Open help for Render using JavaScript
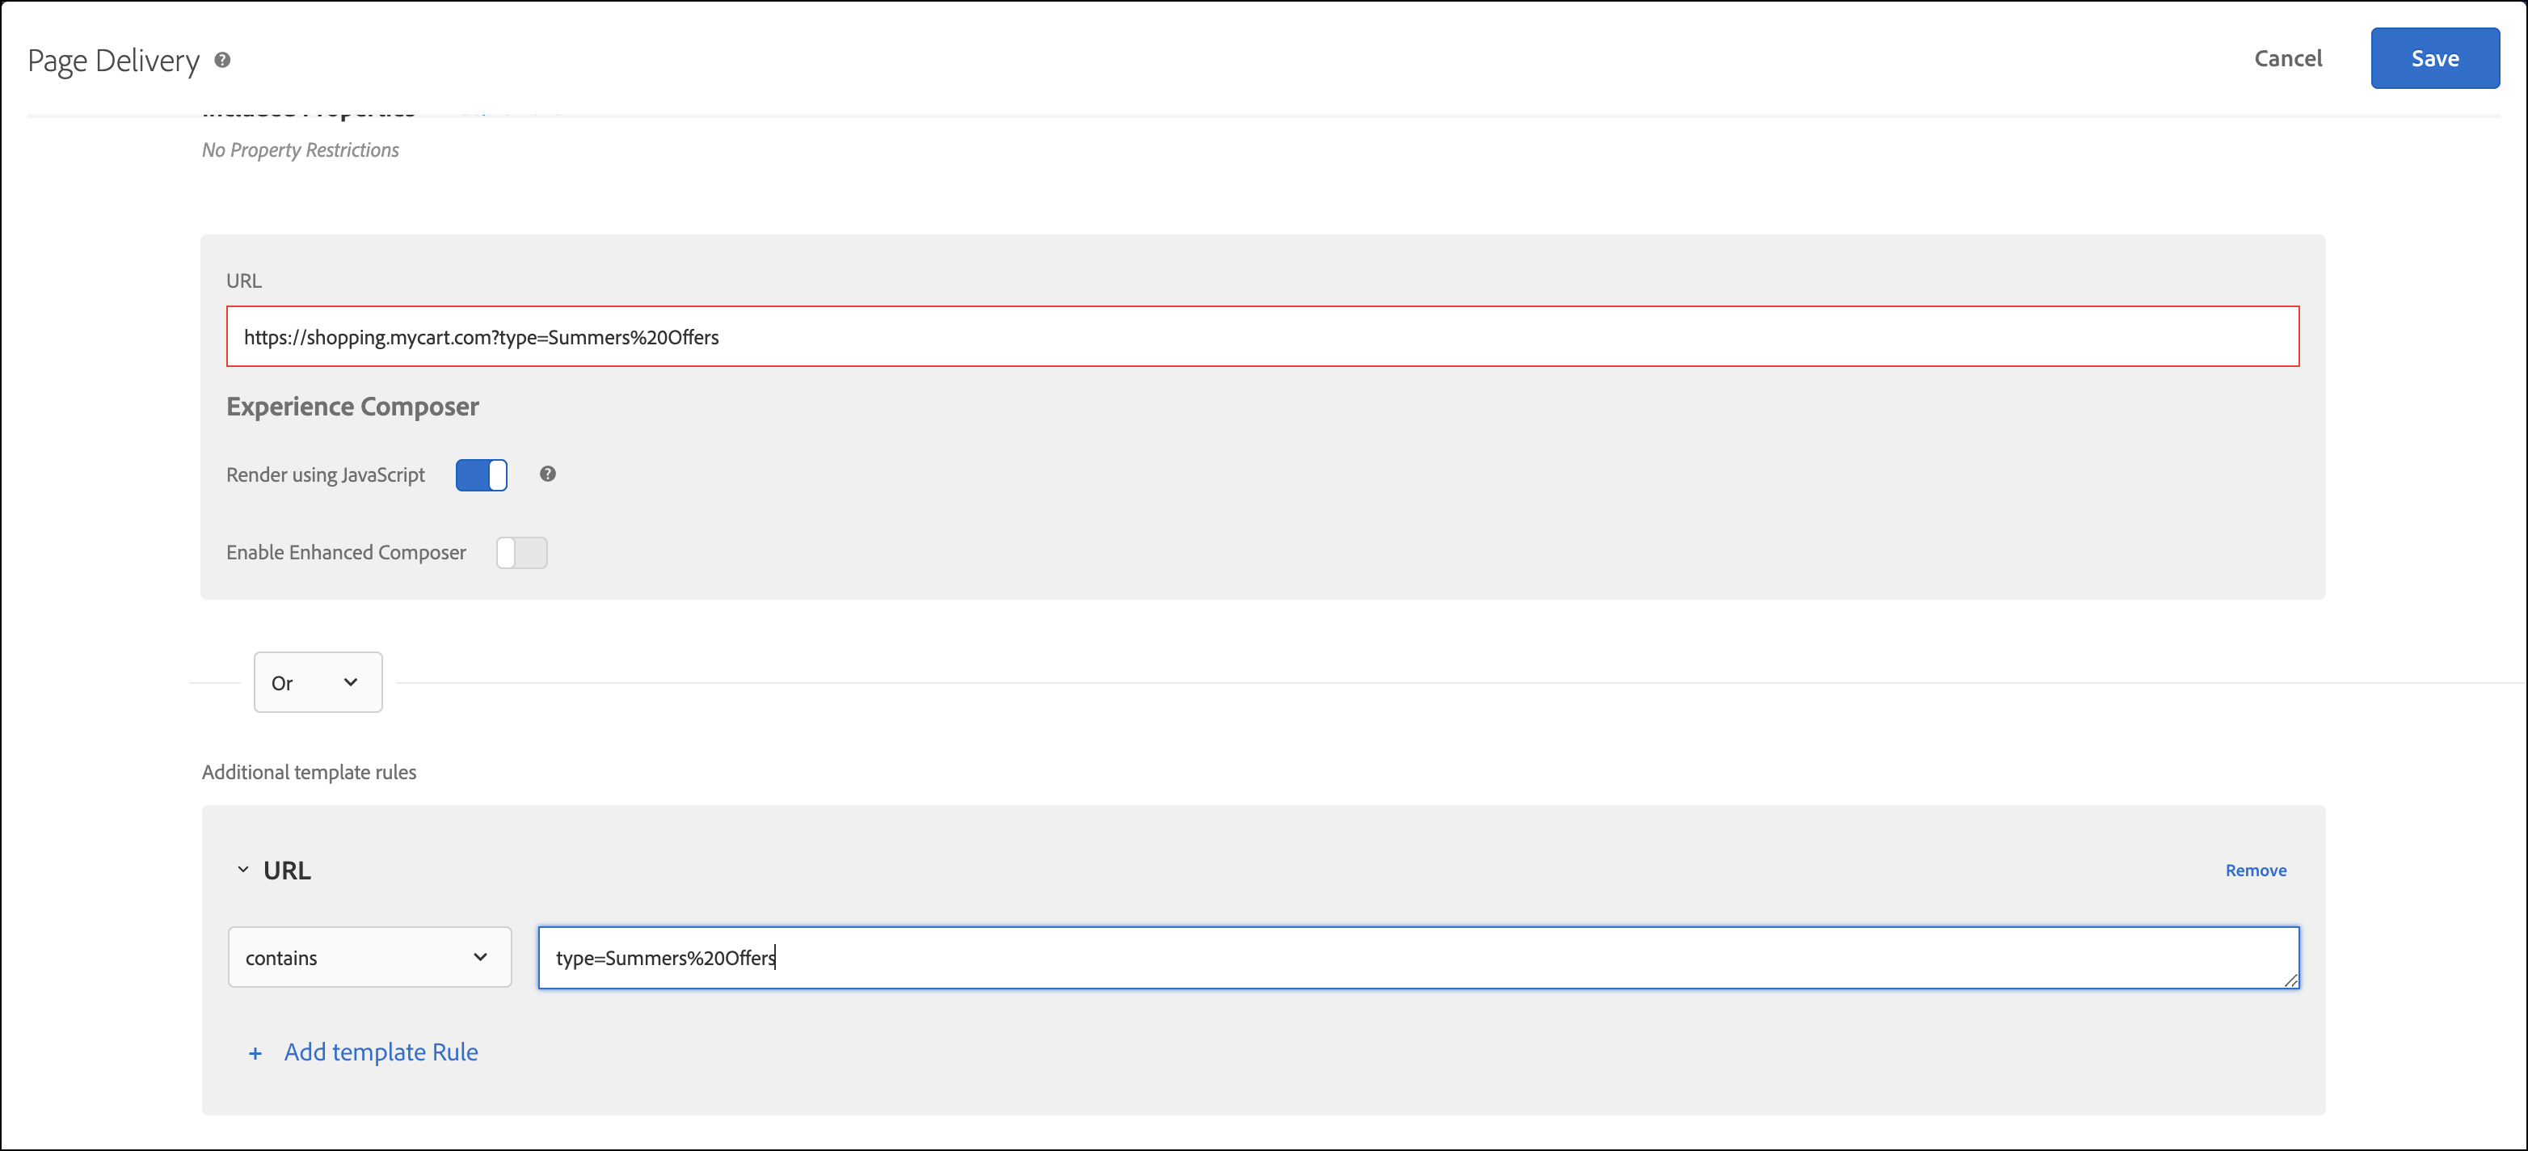The width and height of the screenshot is (2528, 1151). click(548, 474)
